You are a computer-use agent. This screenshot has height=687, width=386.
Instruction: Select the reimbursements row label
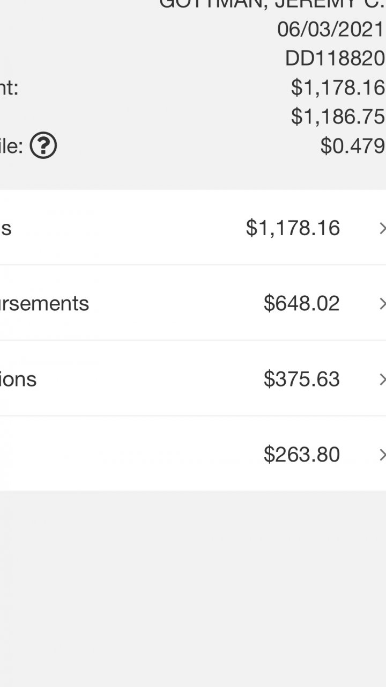click(44, 304)
